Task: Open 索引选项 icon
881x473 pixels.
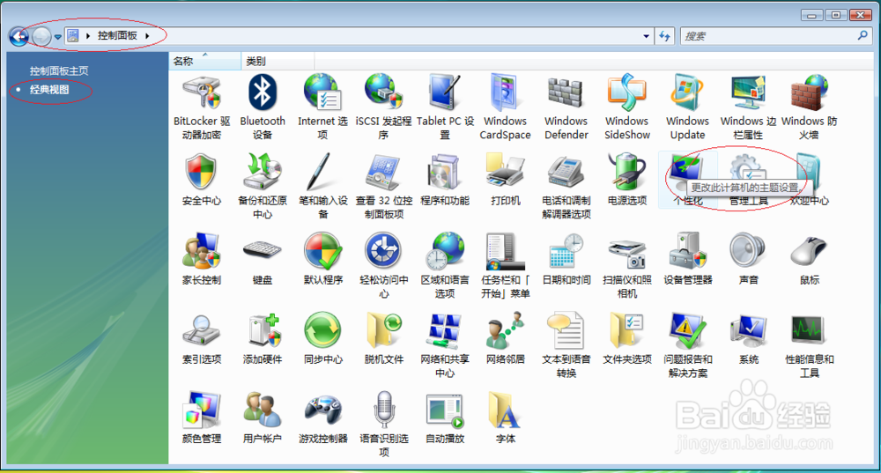Action: pos(202,330)
